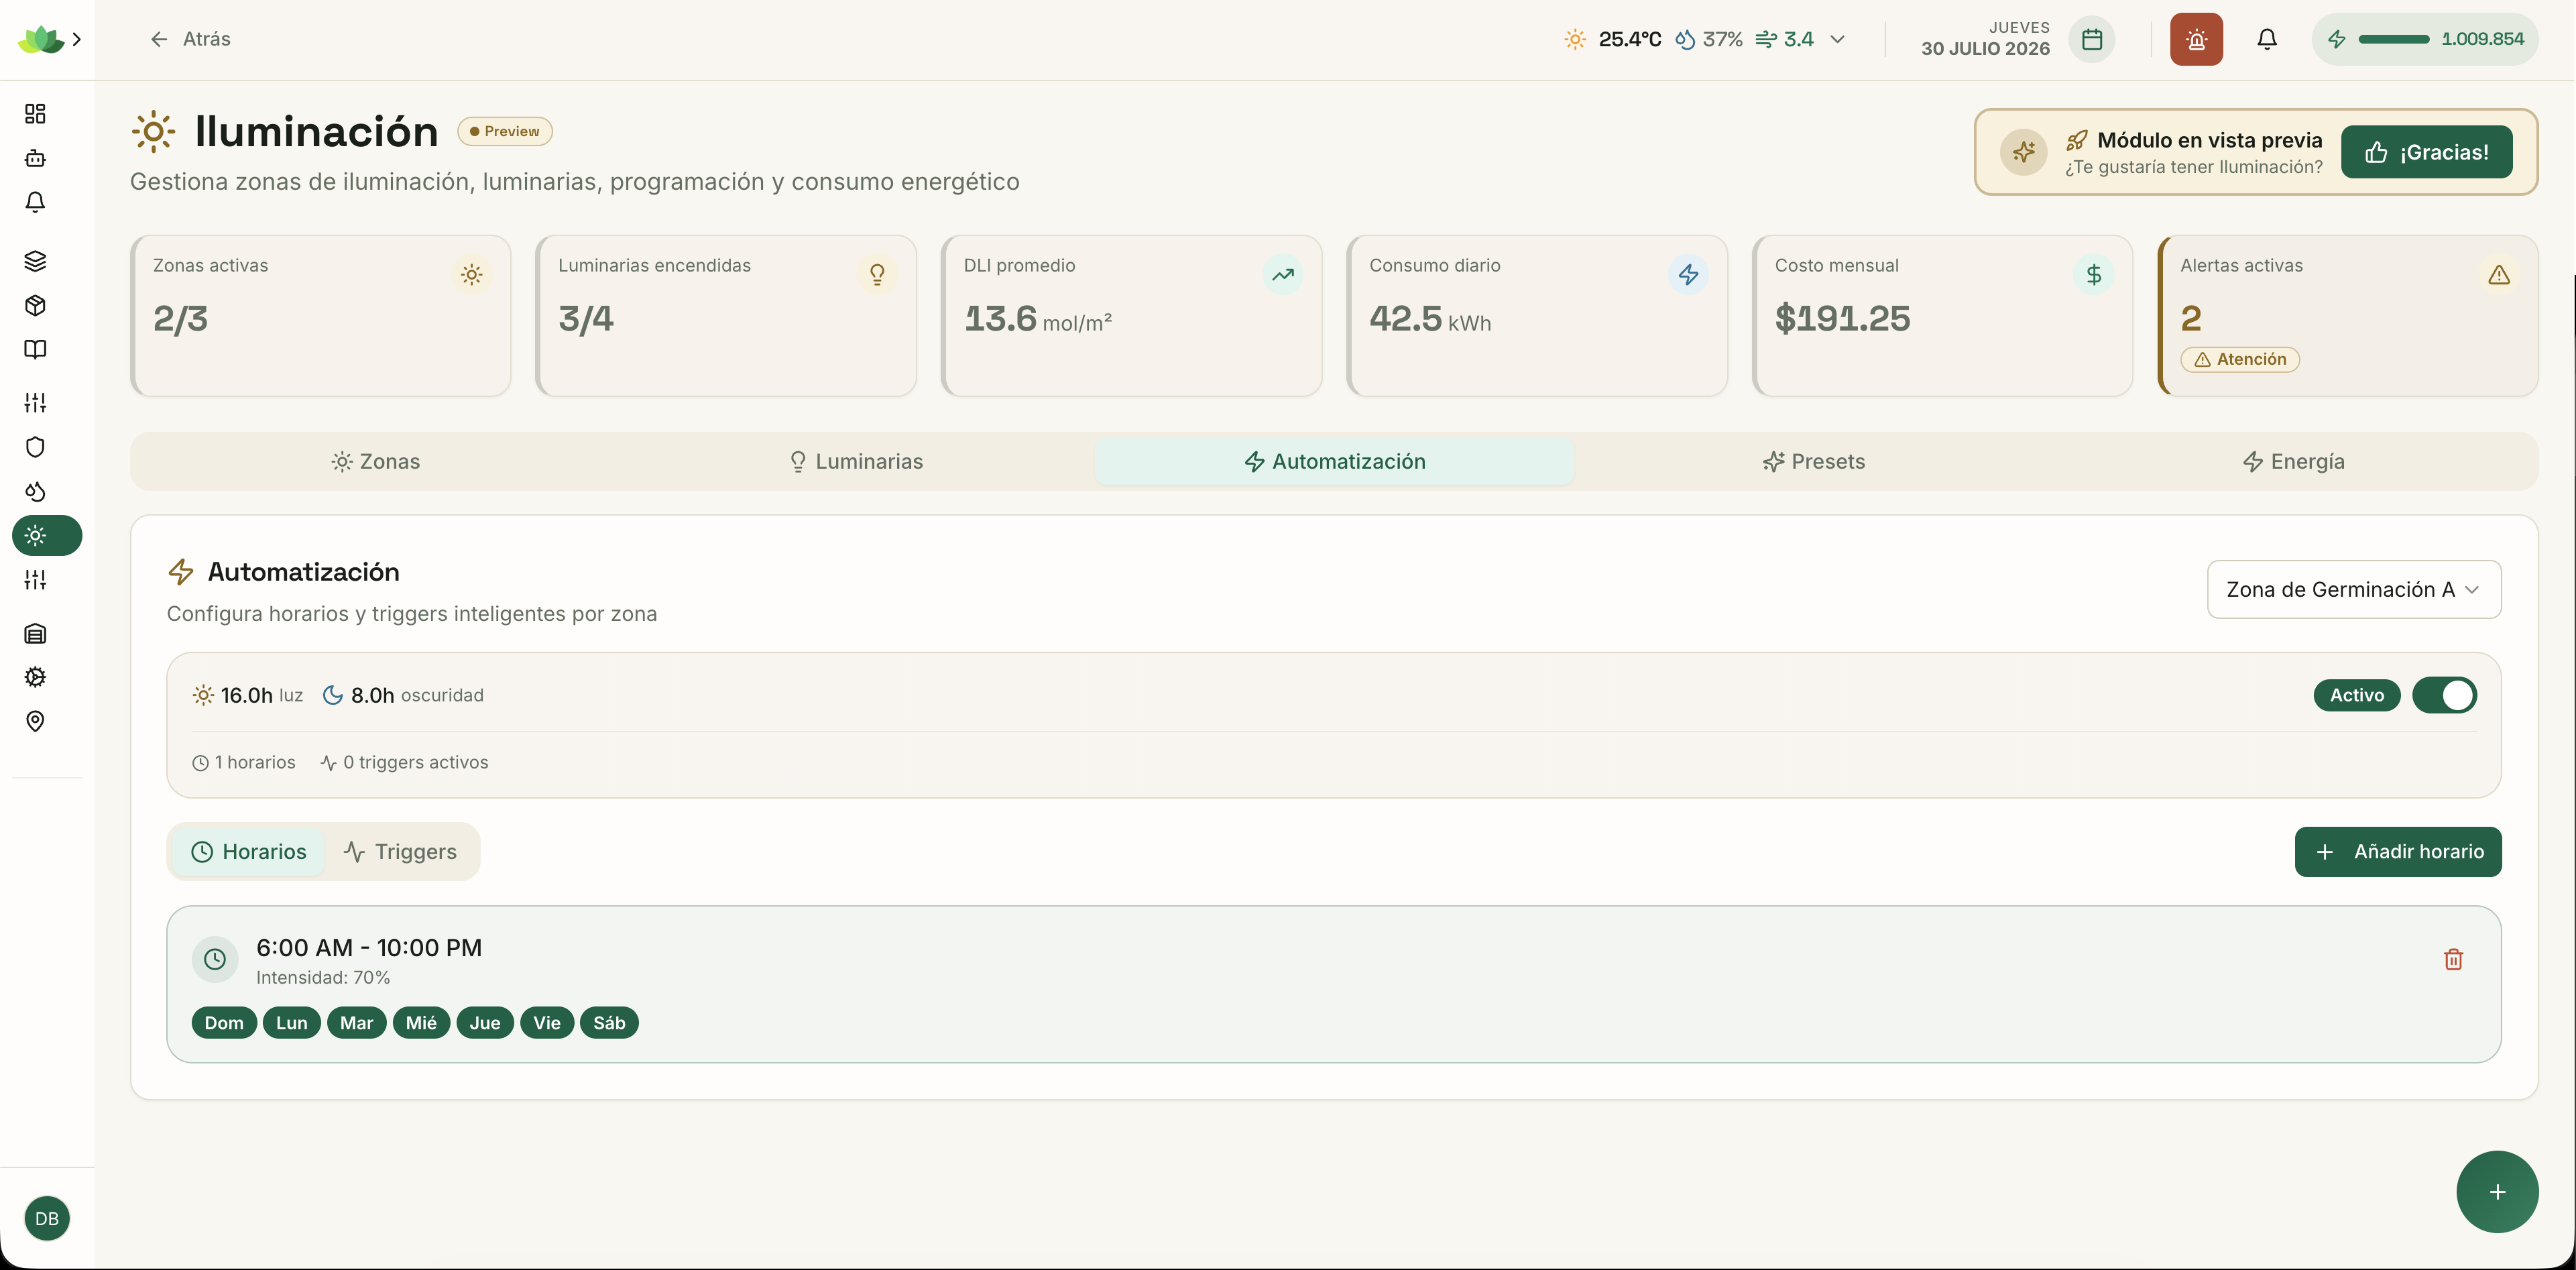The width and height of the screenshot is (2576, 1270).
Task: Delete the 6:00 AM - 10:00 PM schedule
Action: [x=2453, y=959]
